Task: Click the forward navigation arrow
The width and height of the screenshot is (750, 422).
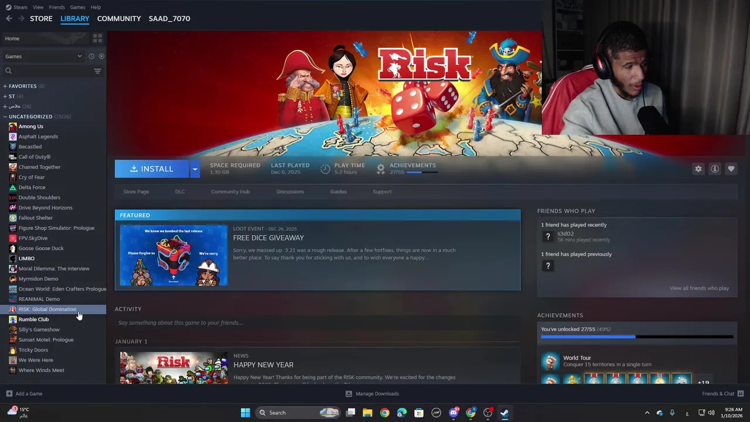Action: (21, 19)
